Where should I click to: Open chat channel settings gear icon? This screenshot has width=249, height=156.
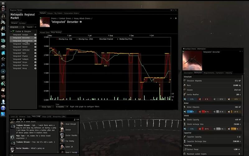[18, 119]
